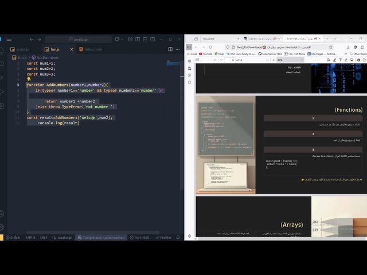Image resolution: width=367 pixels, height=275 pixels.
Task: Close the fun.js editor tab
Action: (x=72, y=49)
